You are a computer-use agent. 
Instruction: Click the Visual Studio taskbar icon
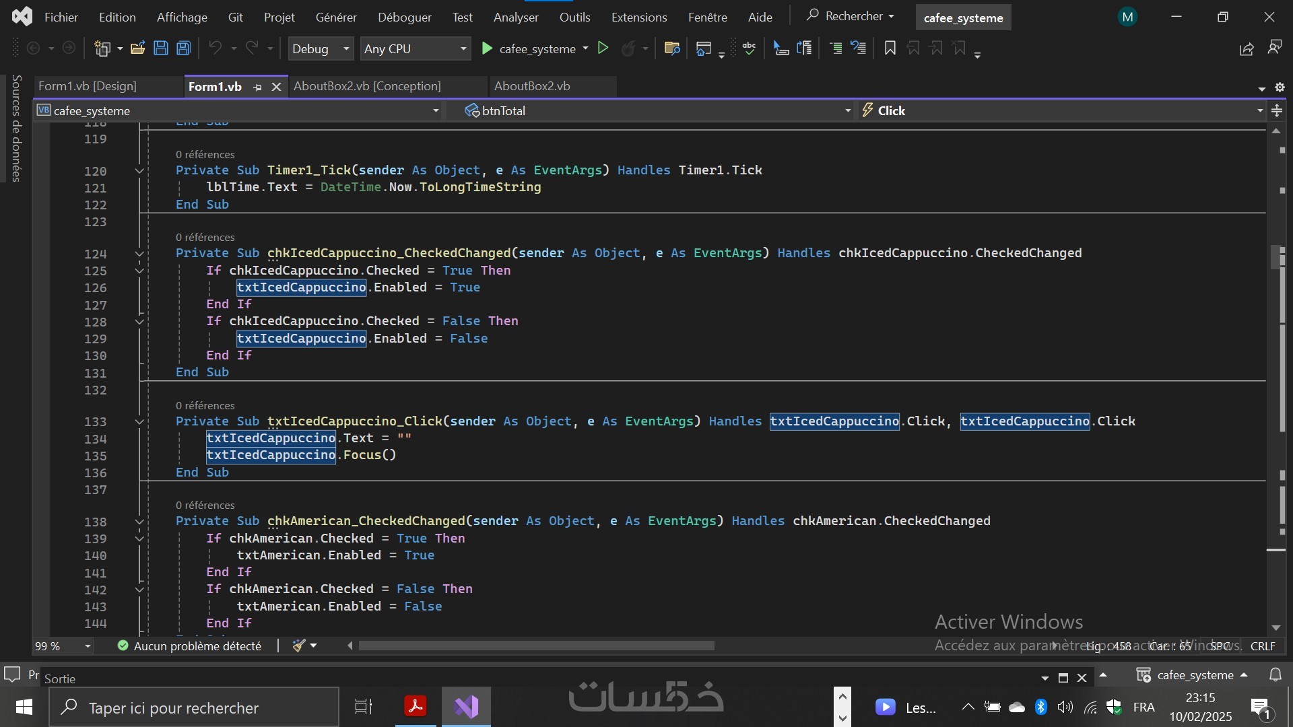tap(466, 707)
